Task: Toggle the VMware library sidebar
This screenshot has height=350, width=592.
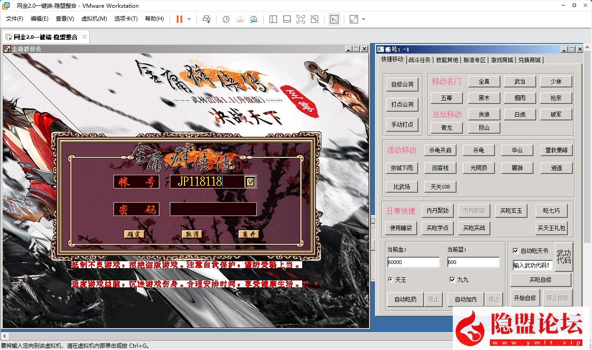Action: coord(273,19)
